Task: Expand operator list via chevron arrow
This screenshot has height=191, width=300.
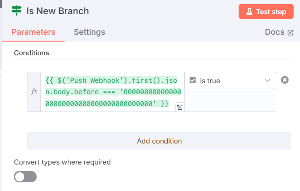Action: pyautogui.click(x=267, y=80)
